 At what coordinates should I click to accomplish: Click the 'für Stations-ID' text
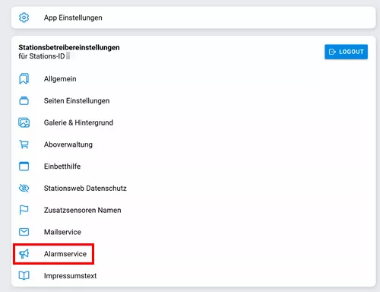(42, 56)
